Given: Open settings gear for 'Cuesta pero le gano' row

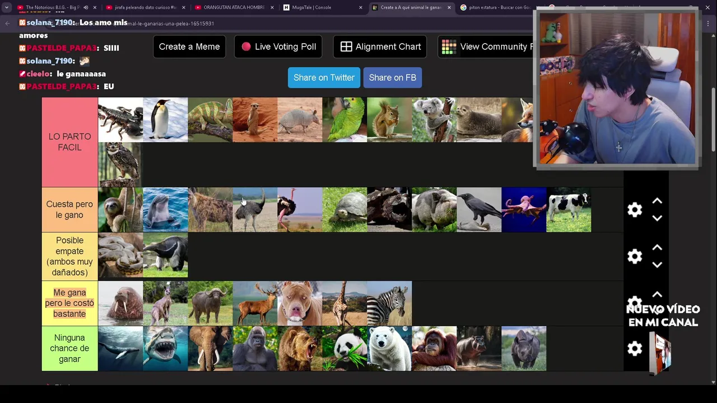Looking at the screenshot, I should click(635, 210).
